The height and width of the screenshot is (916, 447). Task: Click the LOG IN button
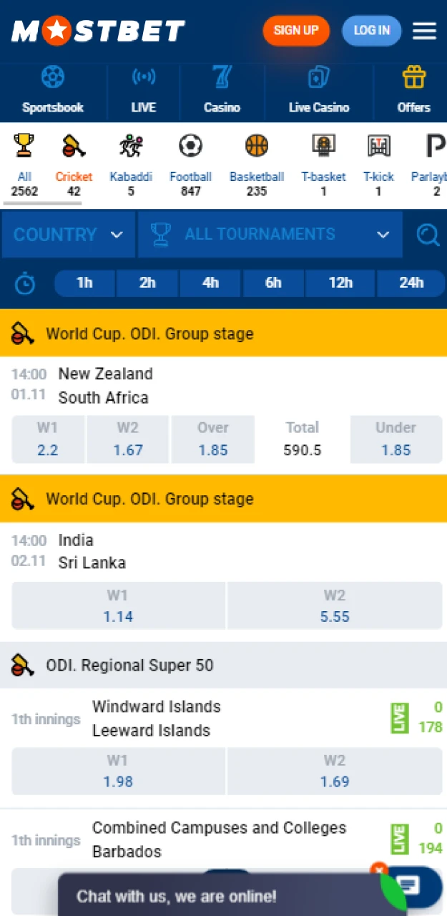click(x=371, y=31)
